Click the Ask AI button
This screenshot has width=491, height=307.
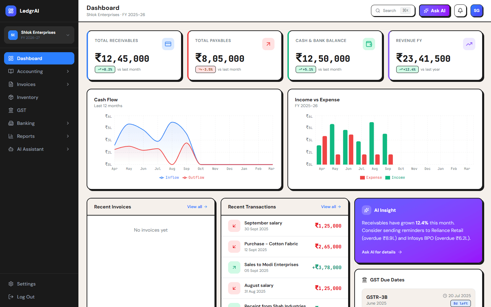click(435, 11)
